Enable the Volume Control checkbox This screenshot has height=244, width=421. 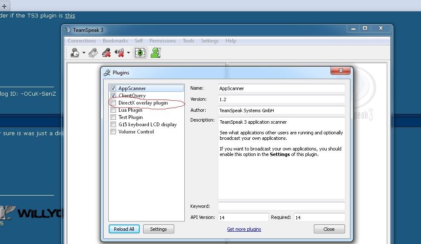[x=113, y=132]
